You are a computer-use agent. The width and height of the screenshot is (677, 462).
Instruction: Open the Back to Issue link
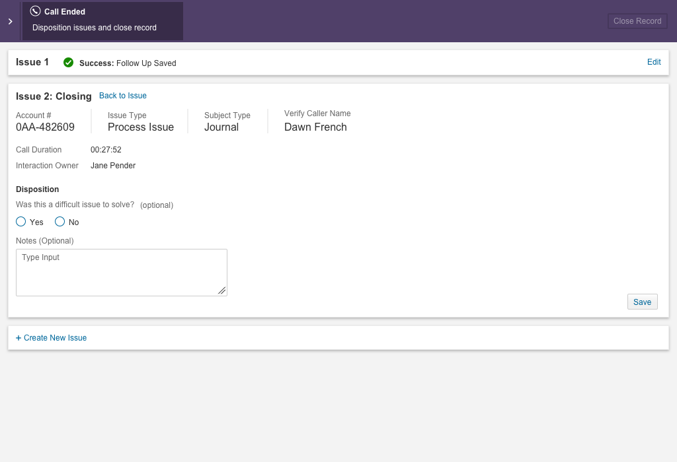[x=122, y=96]
